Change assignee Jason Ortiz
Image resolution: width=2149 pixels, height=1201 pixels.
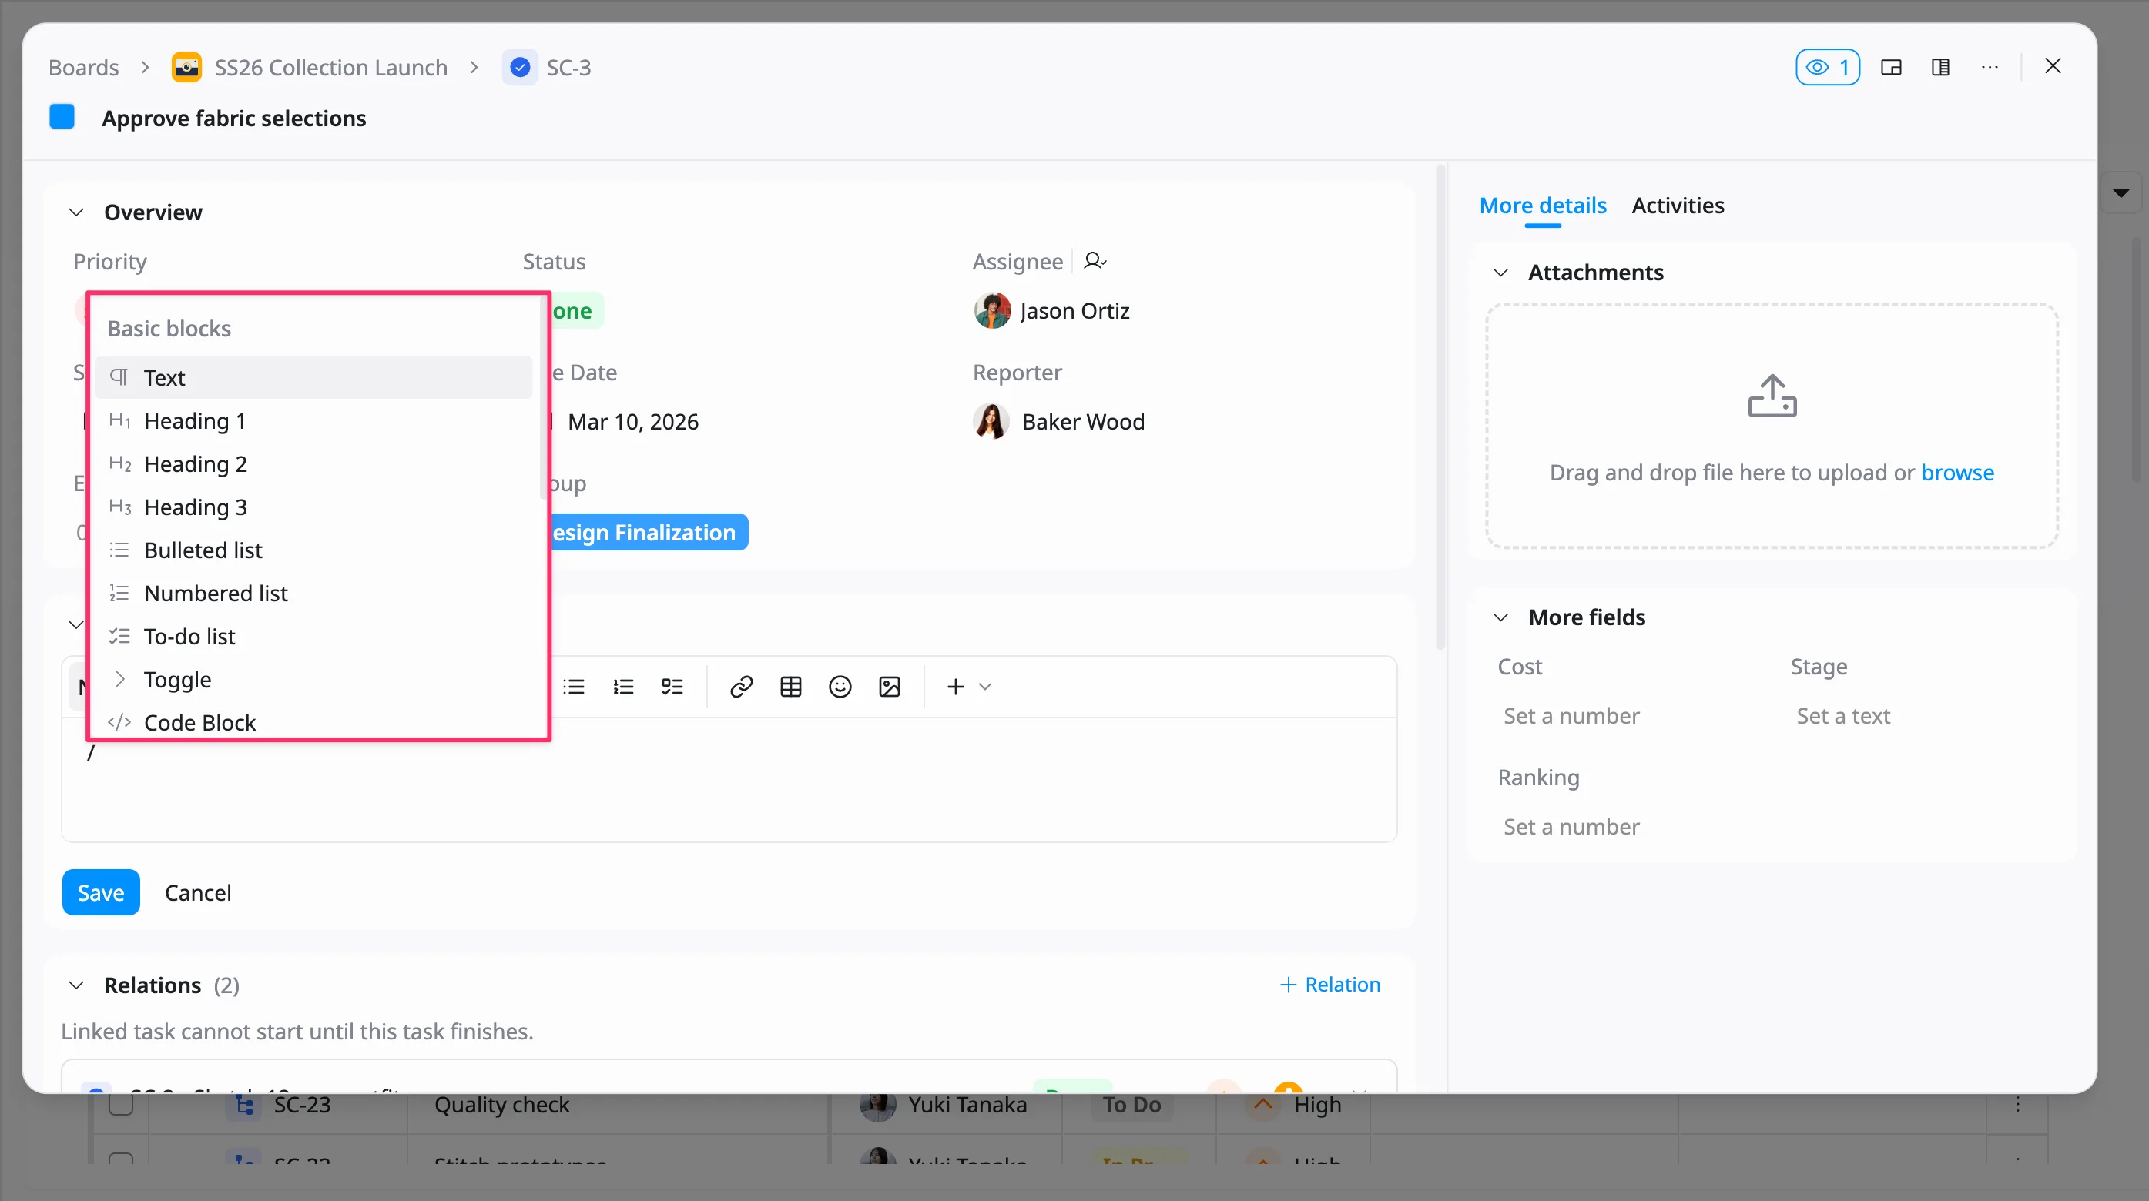point(1052,310)
